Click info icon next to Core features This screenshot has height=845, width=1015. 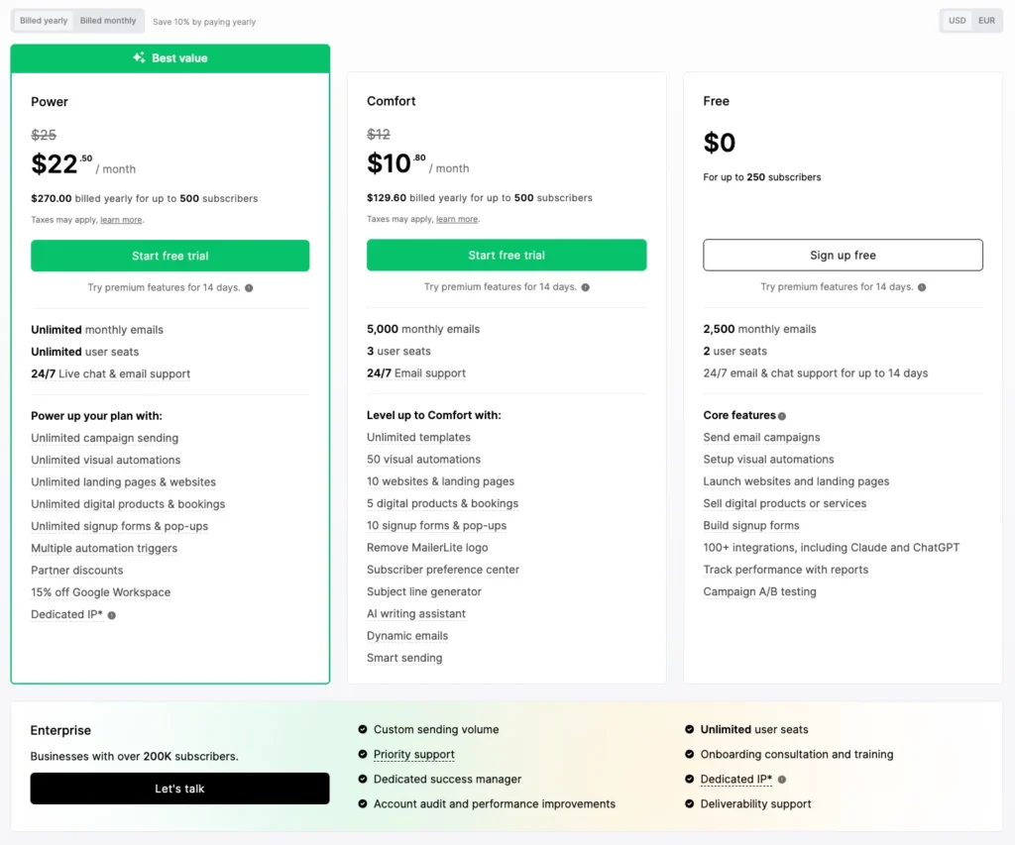point(782,416)
